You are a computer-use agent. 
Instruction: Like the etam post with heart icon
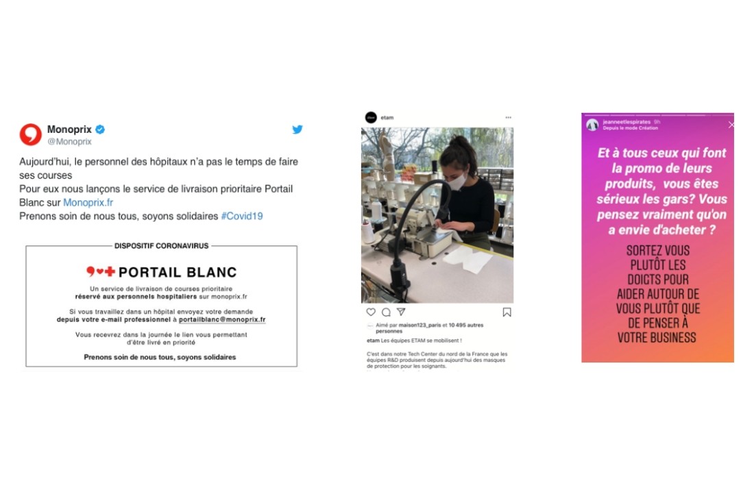[371, 312]
